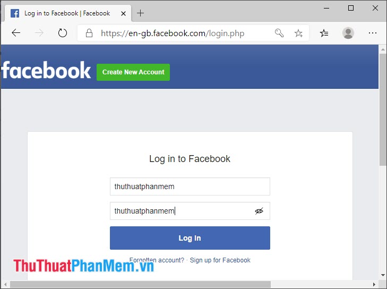Click the Create New Account button

coord(133,72)
